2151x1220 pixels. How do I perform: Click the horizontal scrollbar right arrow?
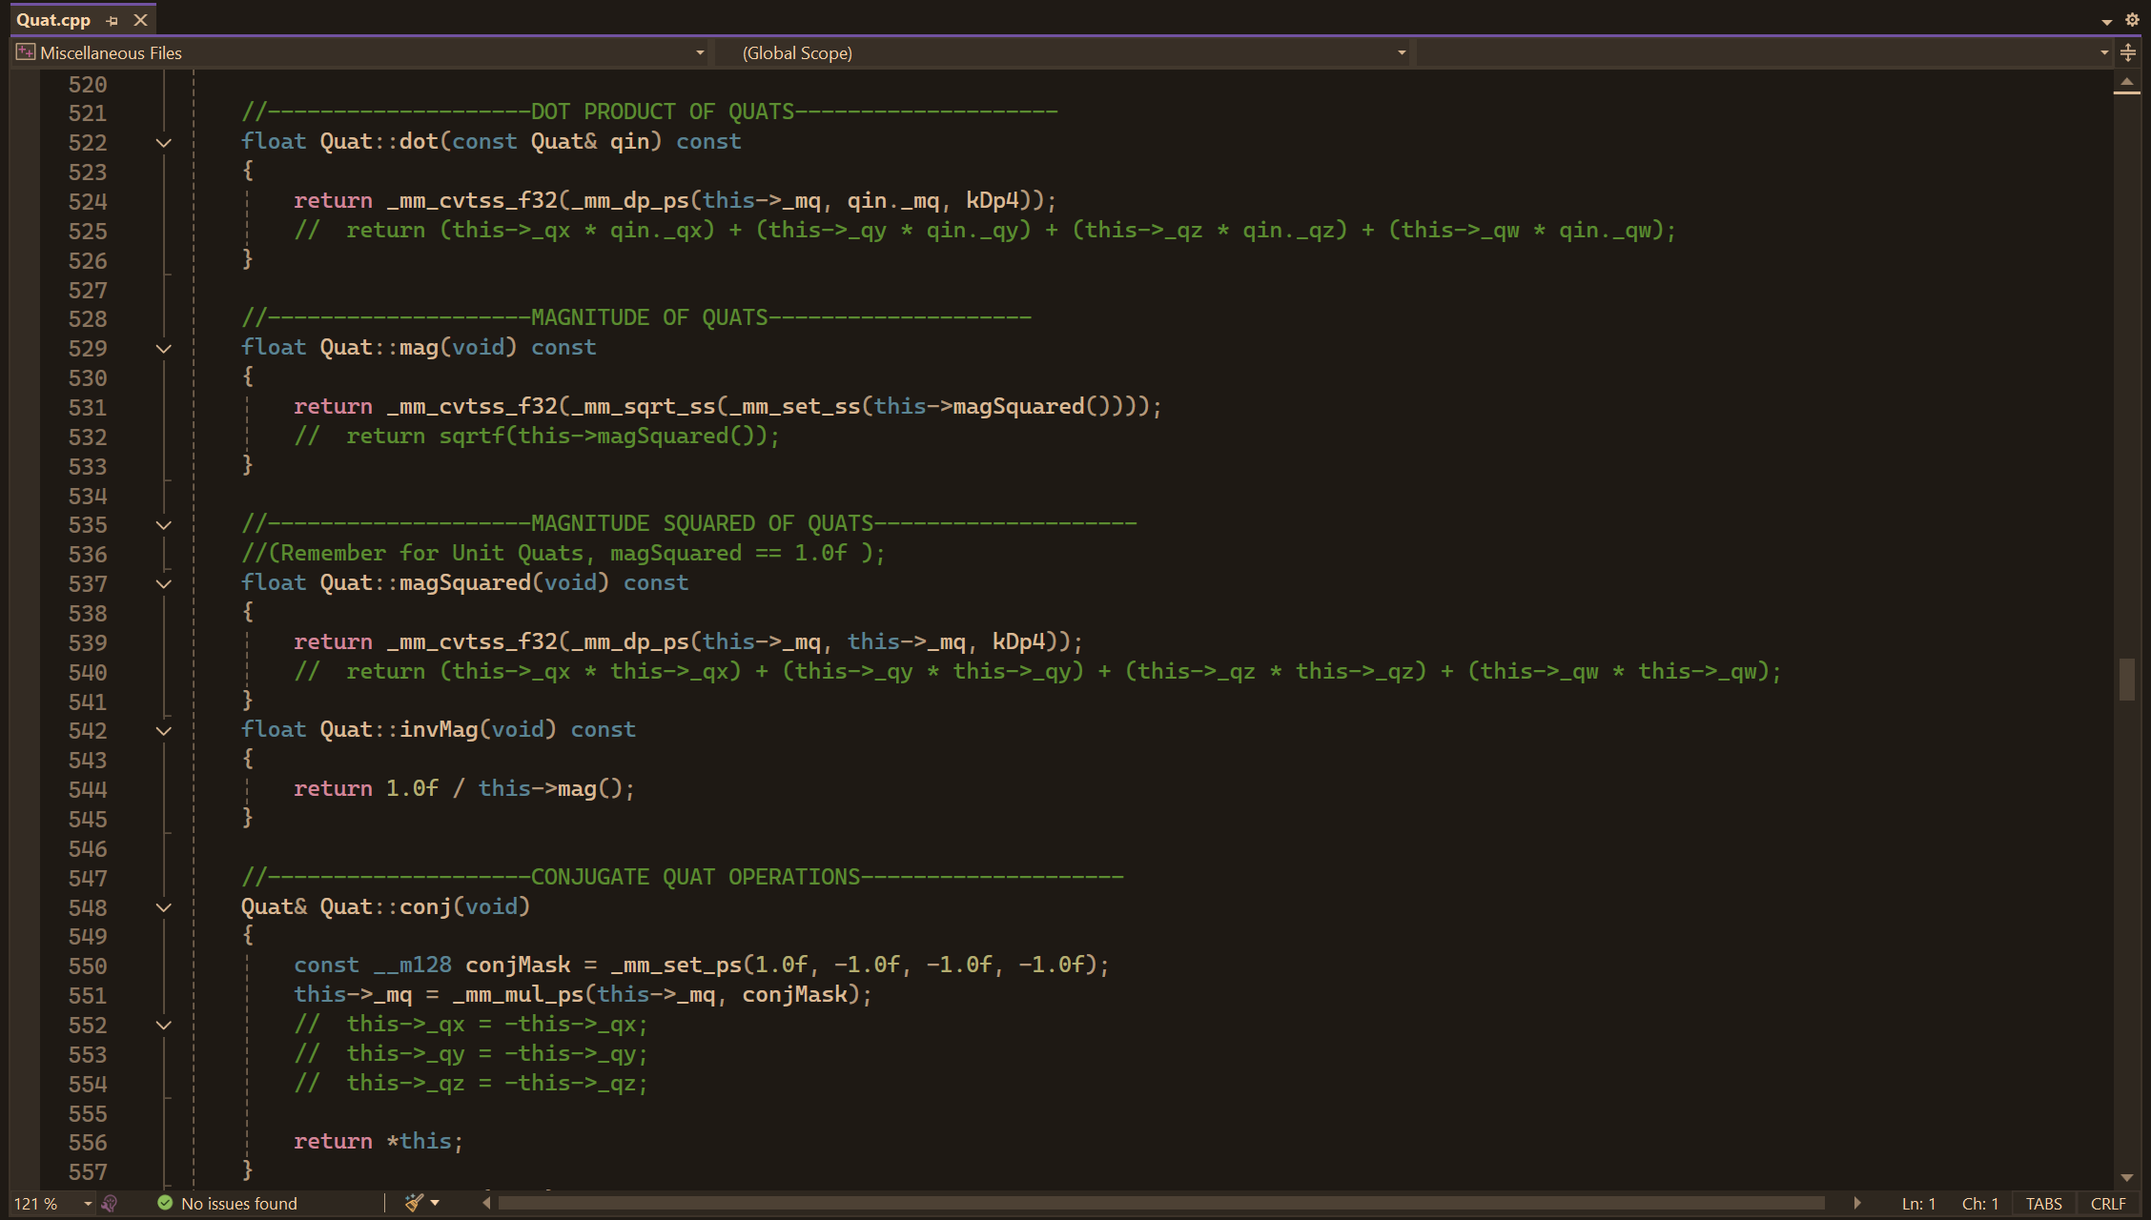click(x=1857, y=1204)
